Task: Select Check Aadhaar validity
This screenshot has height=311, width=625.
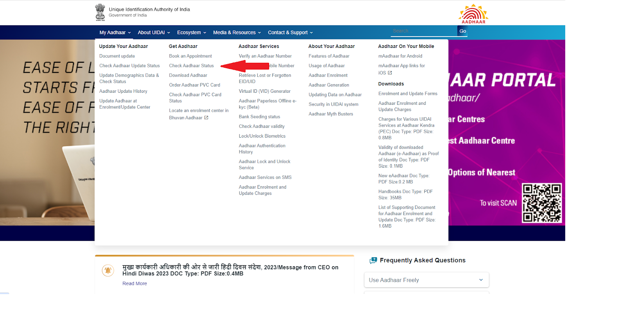Action: tap(262, 126)
